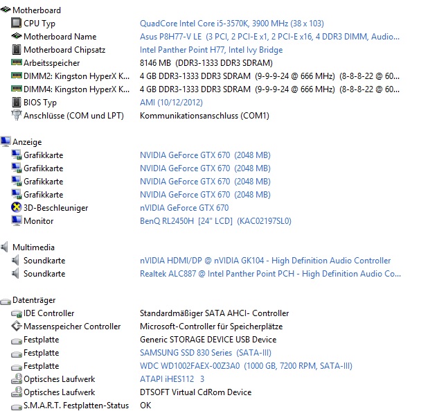Select the Datenträger section heading

(34, 300)
